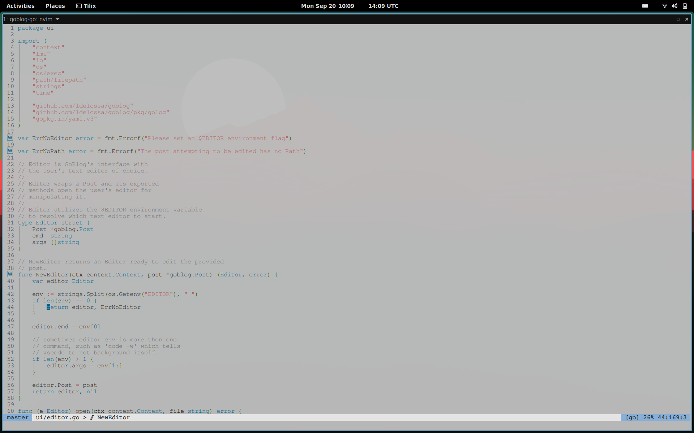Open the sound volume indicator

(x=674, y=6)
